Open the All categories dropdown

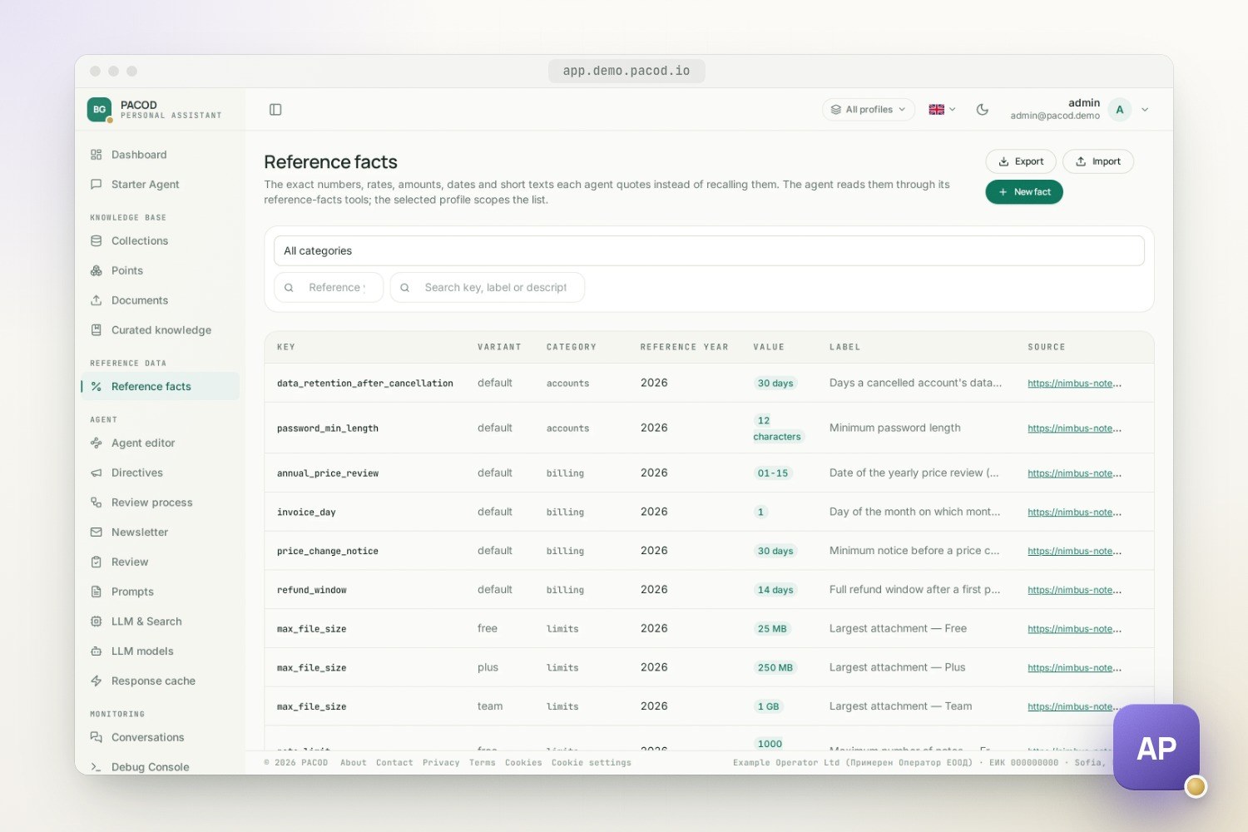[x=709, y=250]
